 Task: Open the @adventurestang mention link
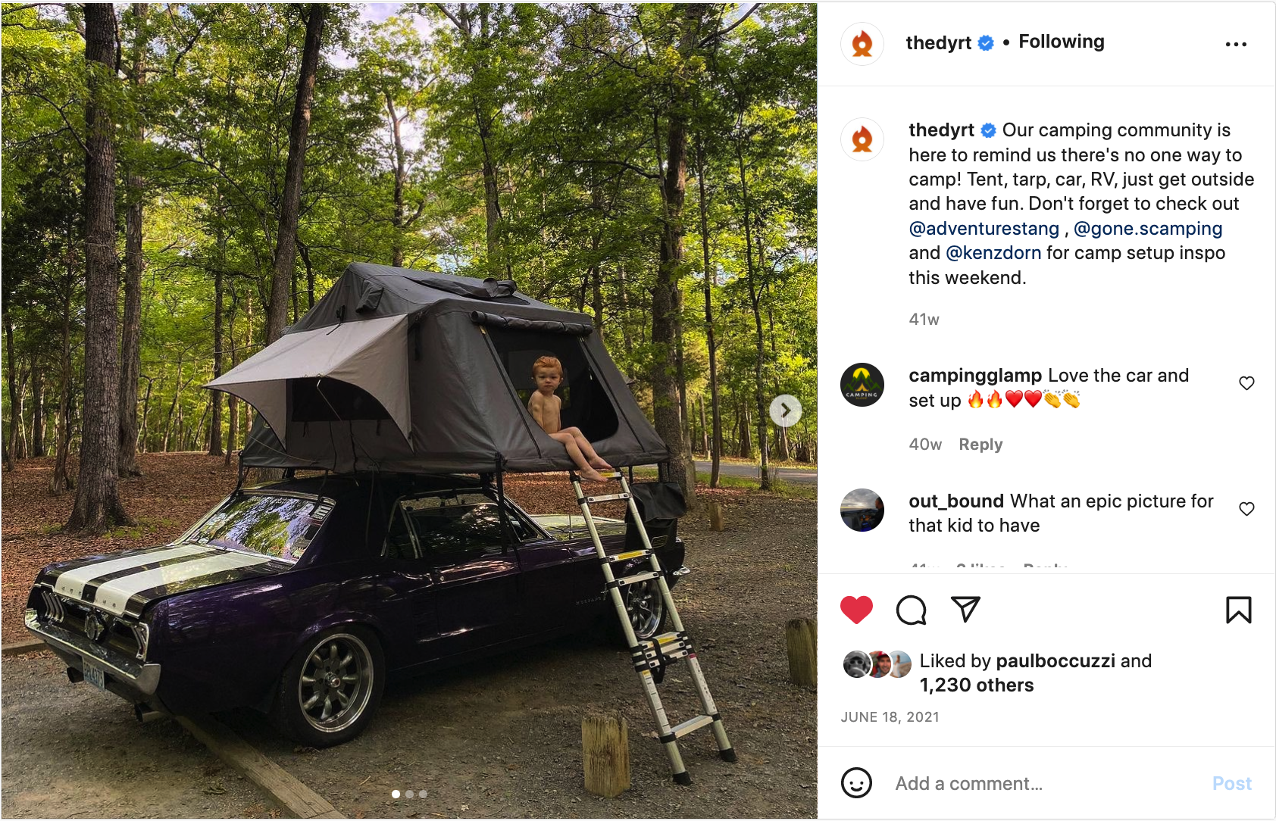pyautogui.click(x=984, y=229)
